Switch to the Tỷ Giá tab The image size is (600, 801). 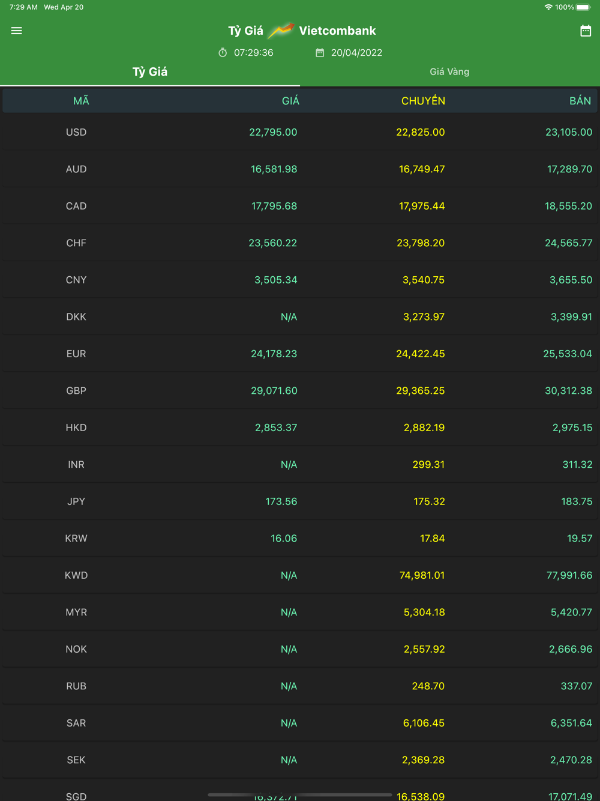[150, 72]
